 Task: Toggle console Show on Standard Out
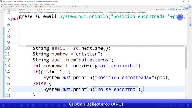(x=171, y=10)
